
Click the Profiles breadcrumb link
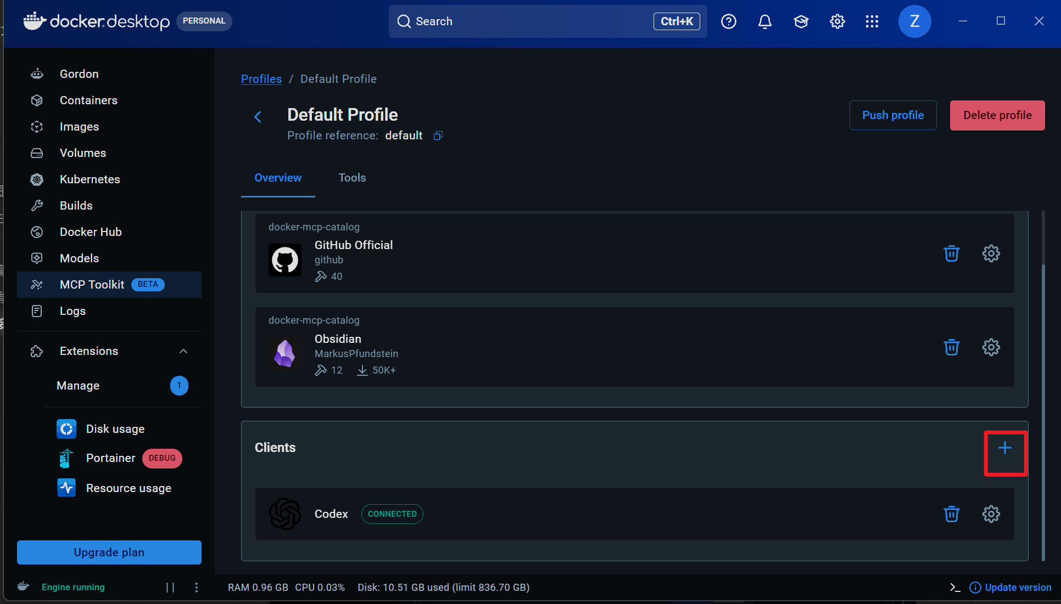(x=261, y=79)
